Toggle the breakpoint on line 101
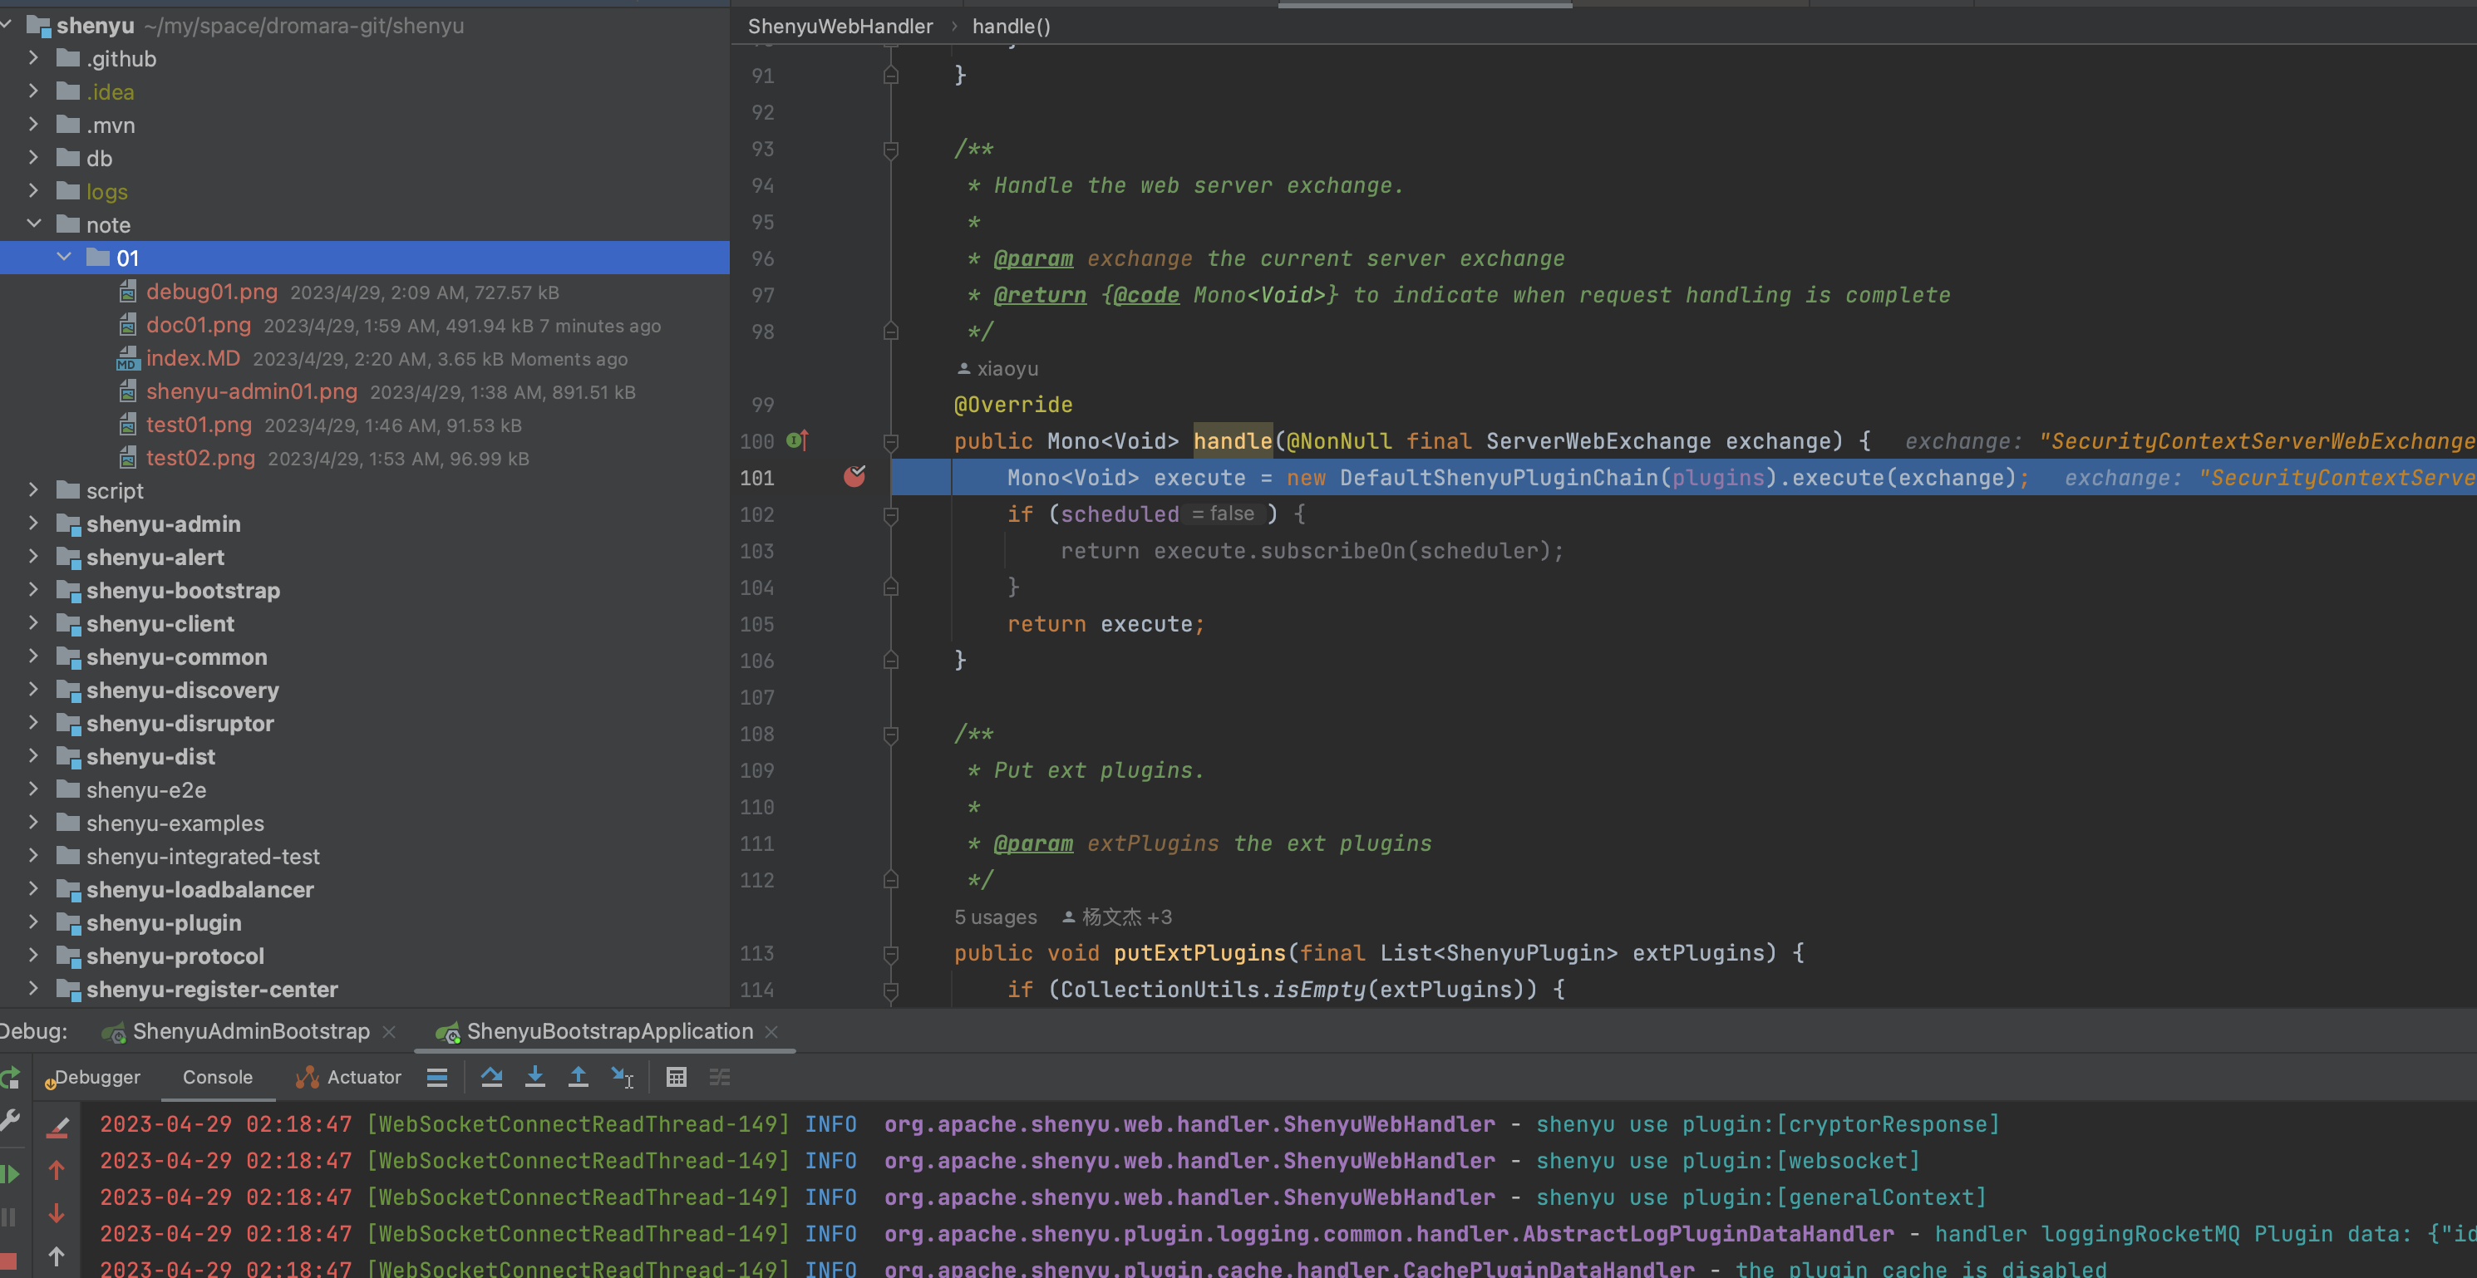This screenshot has width=2477, height=1278. [x=854, y=476]
